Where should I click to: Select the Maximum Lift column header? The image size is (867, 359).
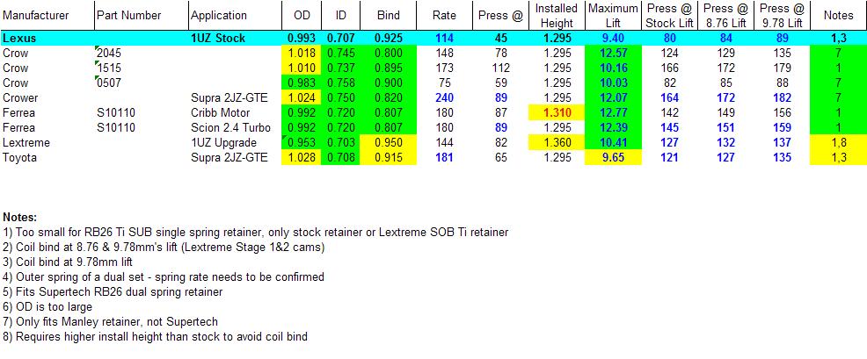613,16
